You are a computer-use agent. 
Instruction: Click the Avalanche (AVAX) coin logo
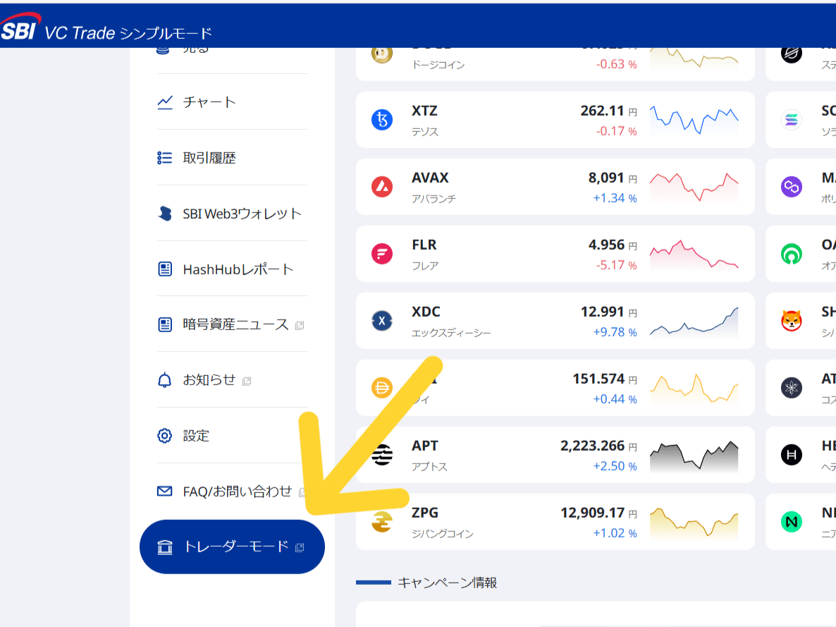[x=381, y=186]
